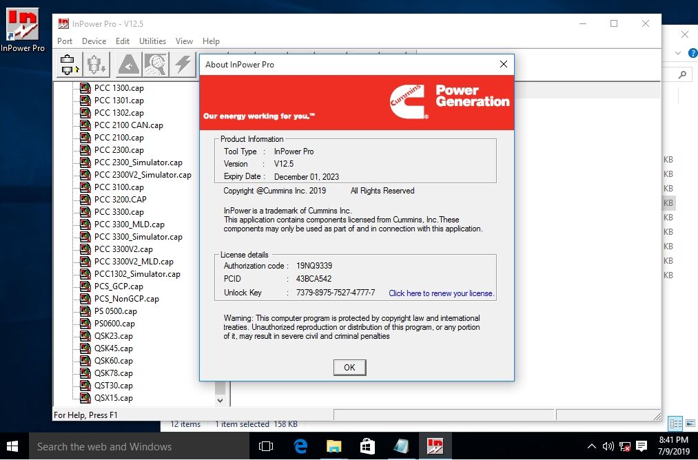Select PCC 3300_MLD.cap in the tree
This screenshot has width=698, height=460.
pos(129,224)
